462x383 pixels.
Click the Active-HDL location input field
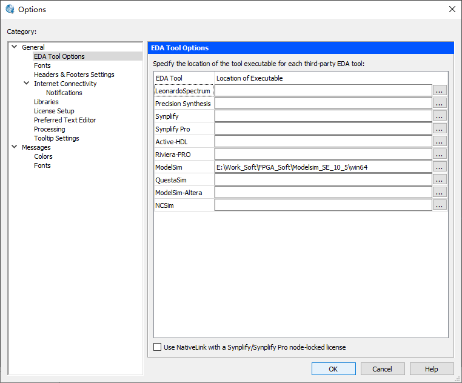point(323,142)
